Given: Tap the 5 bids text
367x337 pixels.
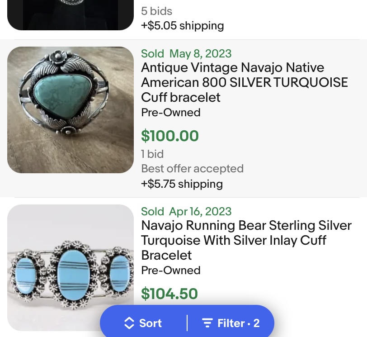Looking at the screenshot, I should pyautogui.click(x=156, y=11).
